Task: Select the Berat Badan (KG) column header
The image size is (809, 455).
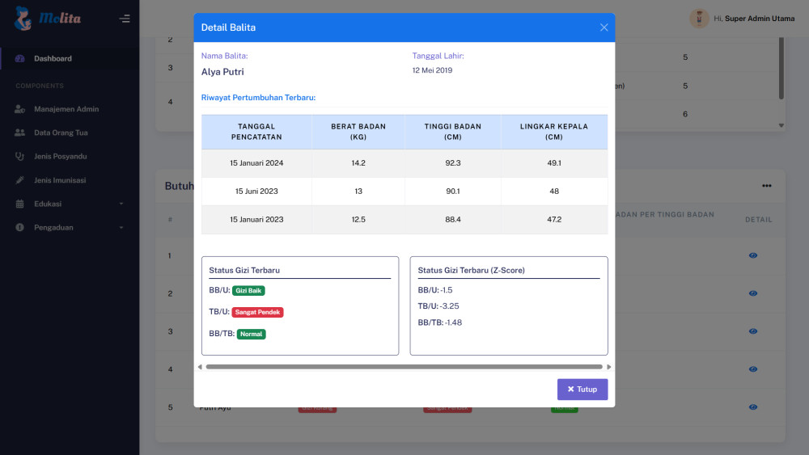Action: [358, 132]
